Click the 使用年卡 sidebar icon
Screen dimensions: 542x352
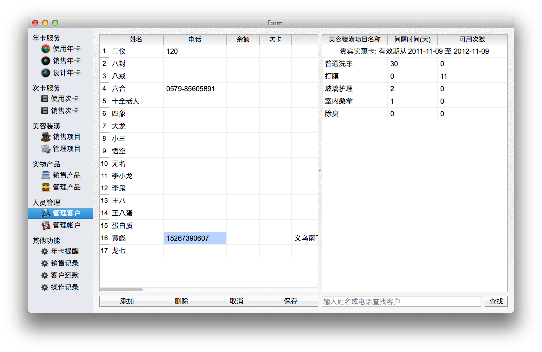45,49
